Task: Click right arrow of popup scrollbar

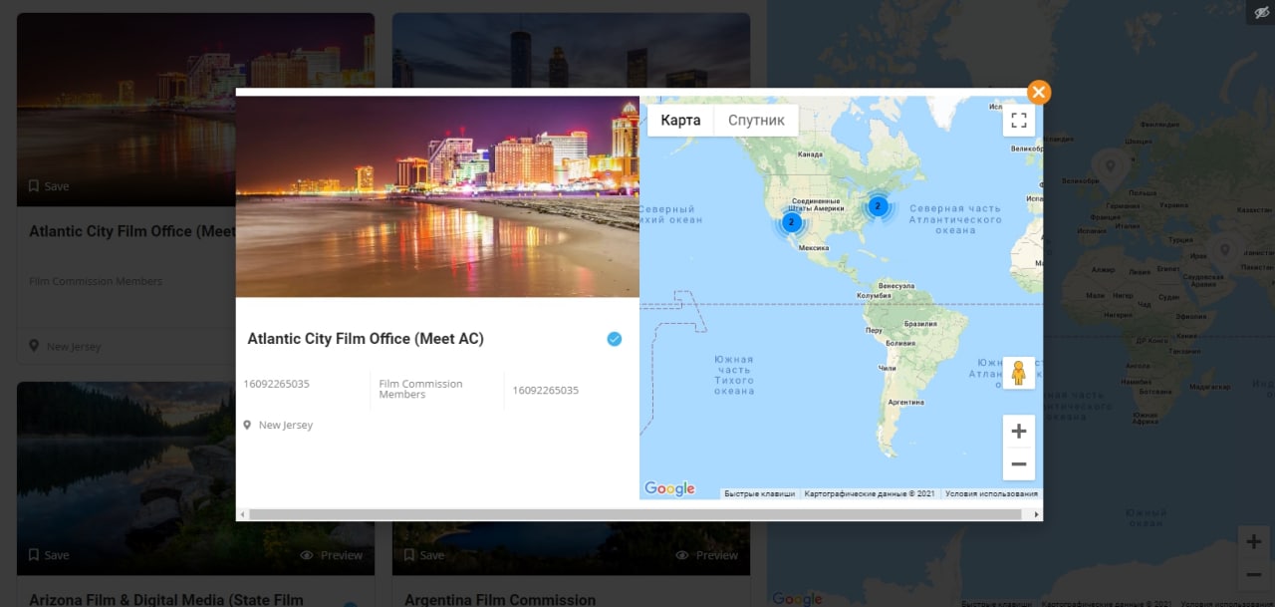Action: 1037,514
